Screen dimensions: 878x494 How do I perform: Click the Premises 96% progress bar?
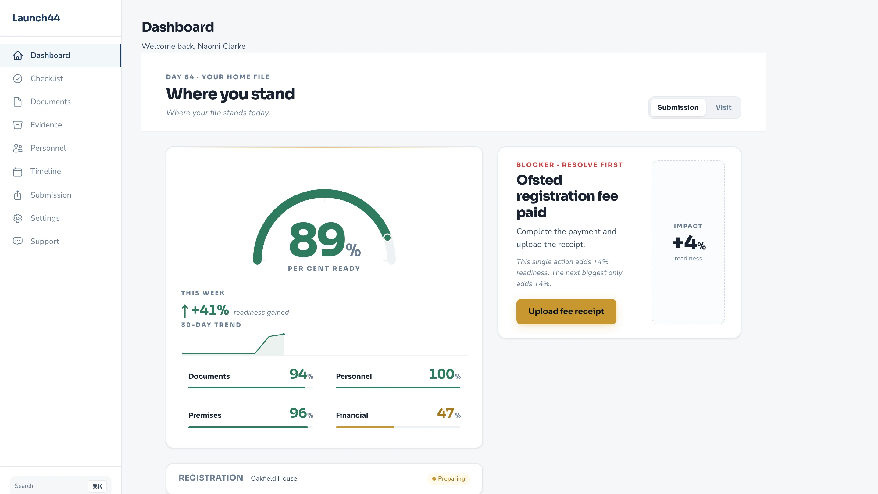251,427
